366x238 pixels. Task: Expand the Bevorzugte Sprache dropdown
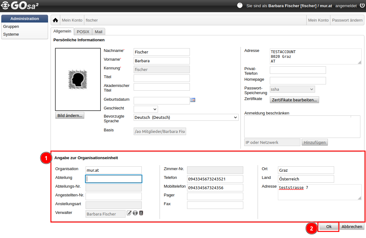(186, 118)
